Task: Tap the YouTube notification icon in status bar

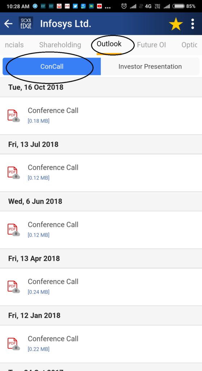Action: (x=99, y=7)
